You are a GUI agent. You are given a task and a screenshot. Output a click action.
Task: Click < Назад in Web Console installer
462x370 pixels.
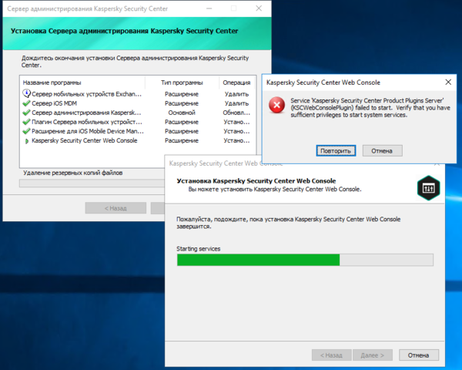(331, 355)
